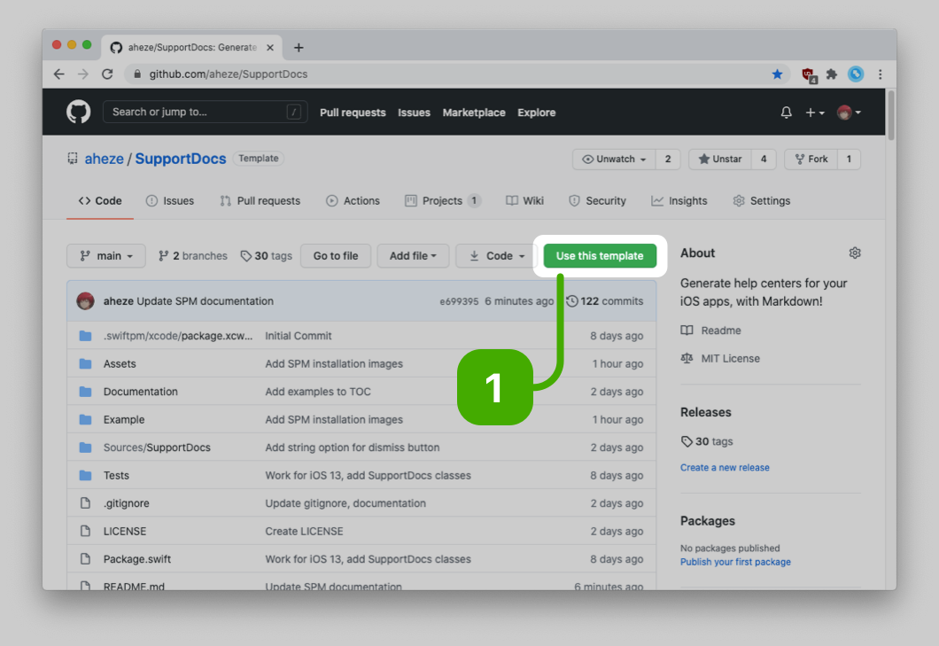
Task: Reload the page
Action: click(x=107, y=74)
